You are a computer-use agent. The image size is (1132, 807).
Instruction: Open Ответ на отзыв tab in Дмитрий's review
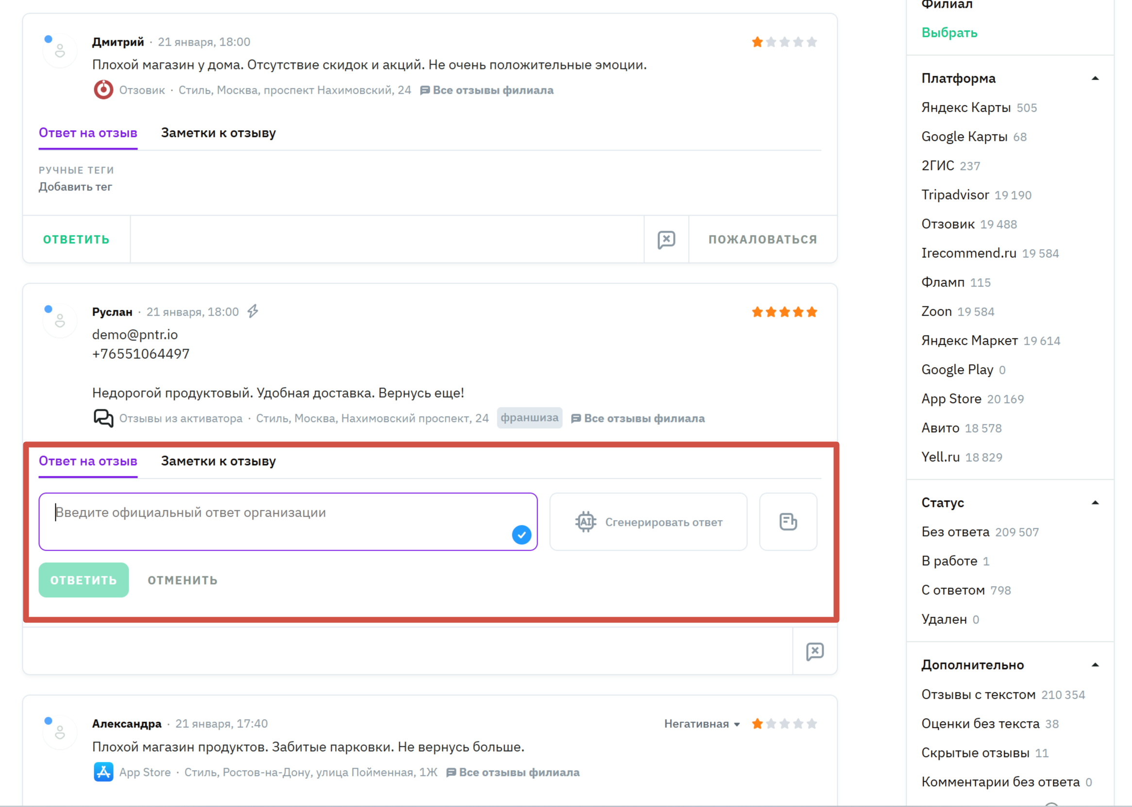tap(88, 133)
